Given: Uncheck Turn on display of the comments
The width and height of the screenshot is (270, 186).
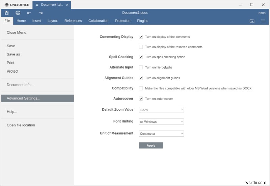Looking at the screenshot, I should click(x=141, y=37).
